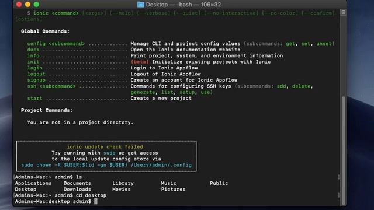Click the 'docs' command name
The width and height of the screenshot is (374, 210).
[x=33, y=50]
